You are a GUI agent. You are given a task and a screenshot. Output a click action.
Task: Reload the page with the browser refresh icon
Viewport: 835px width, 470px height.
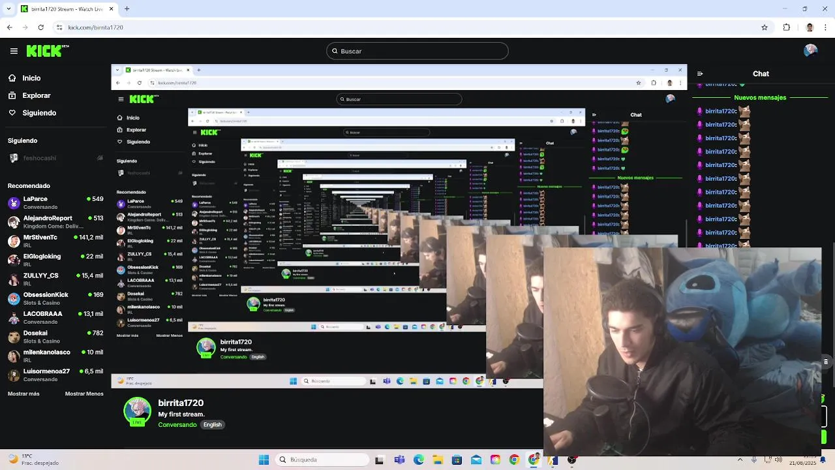(40, 27)
